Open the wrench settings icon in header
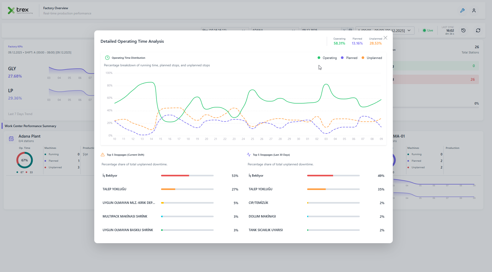 point(462,10)
